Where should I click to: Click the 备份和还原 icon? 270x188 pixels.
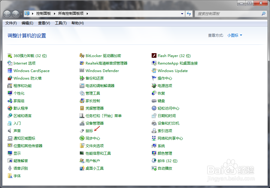point(82,78)
